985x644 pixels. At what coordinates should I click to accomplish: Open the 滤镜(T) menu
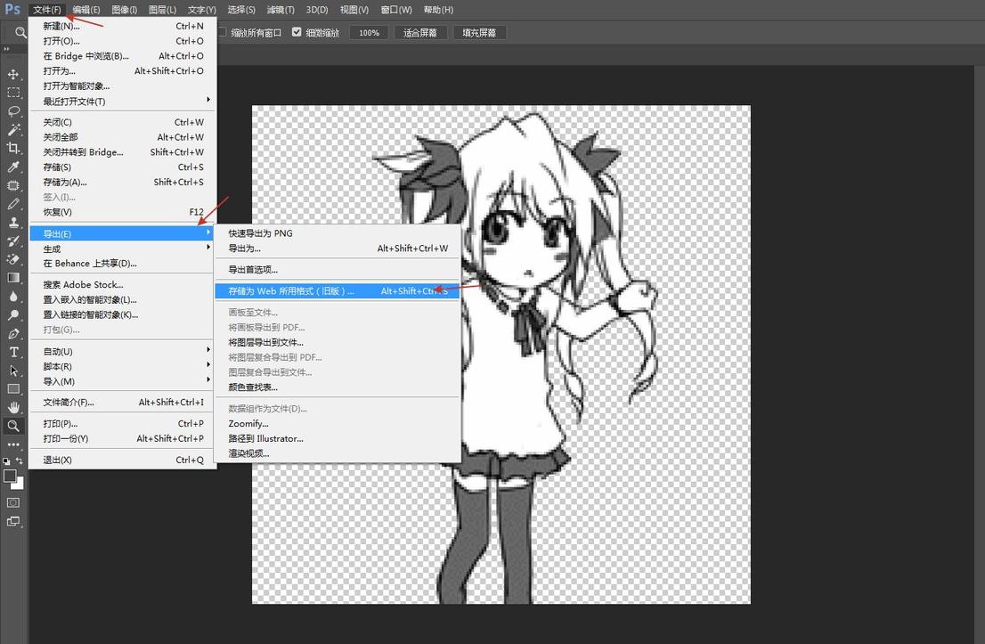click(x=281, y=10)
